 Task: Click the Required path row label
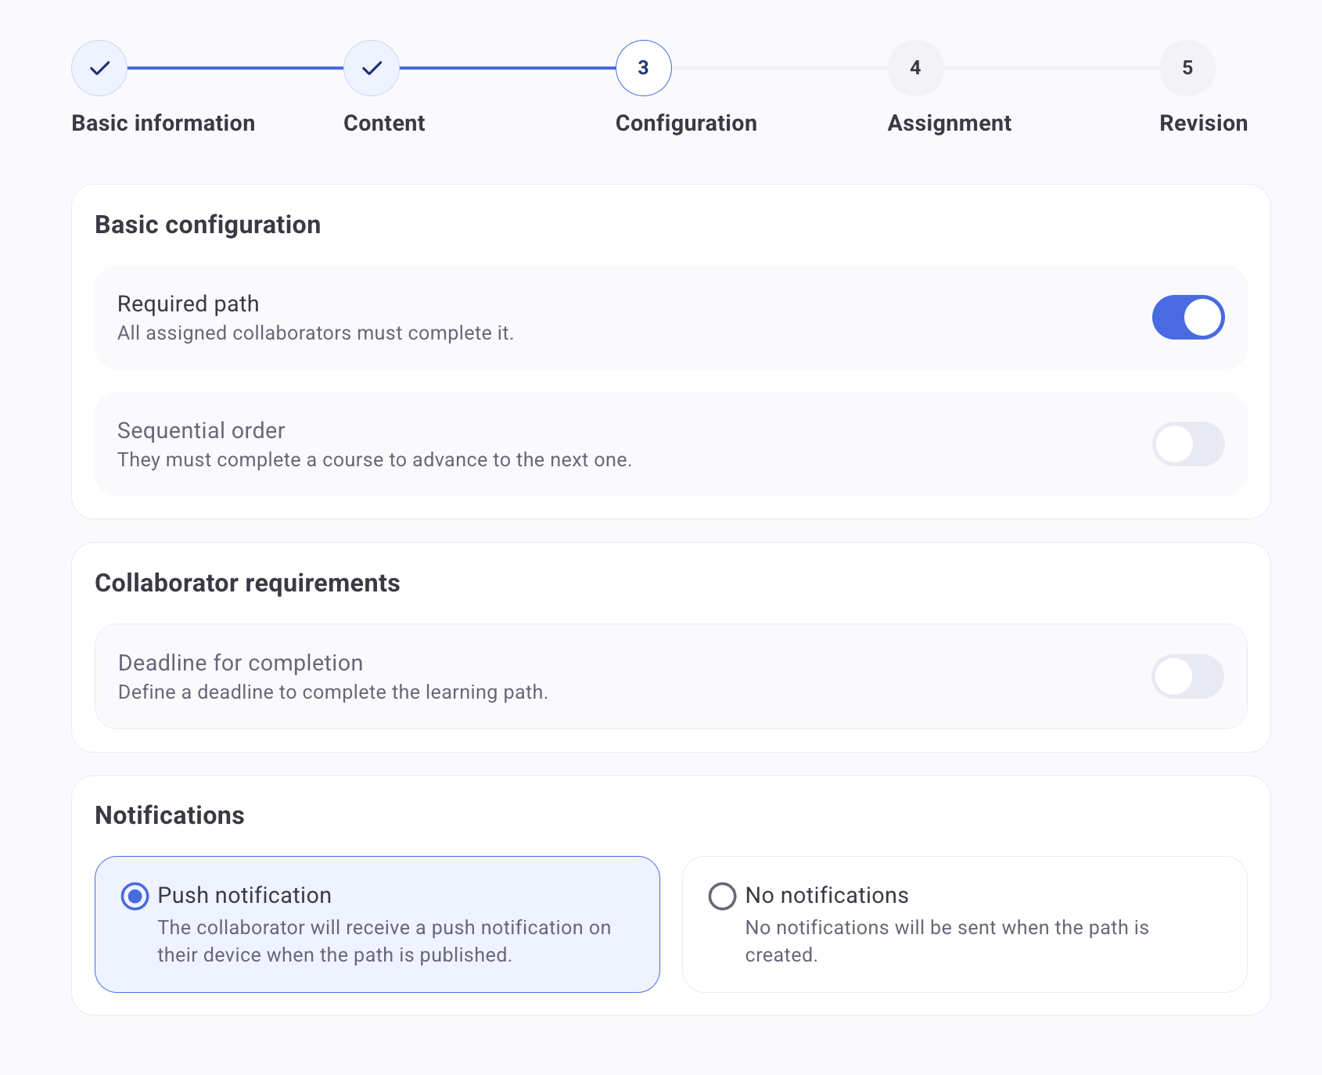click(x=188, y=304)
